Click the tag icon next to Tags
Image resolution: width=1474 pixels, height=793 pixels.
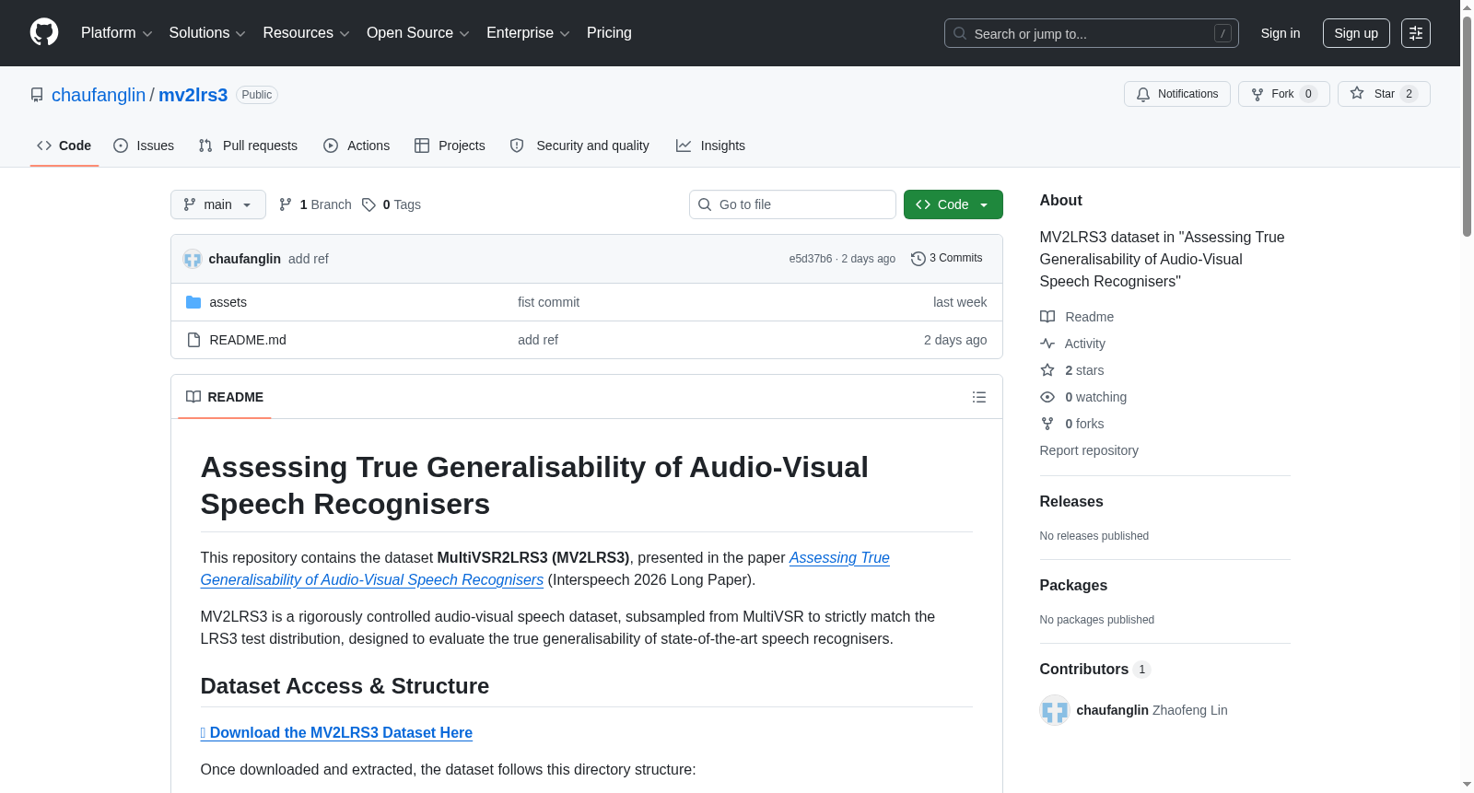click(x=369, y=204)
